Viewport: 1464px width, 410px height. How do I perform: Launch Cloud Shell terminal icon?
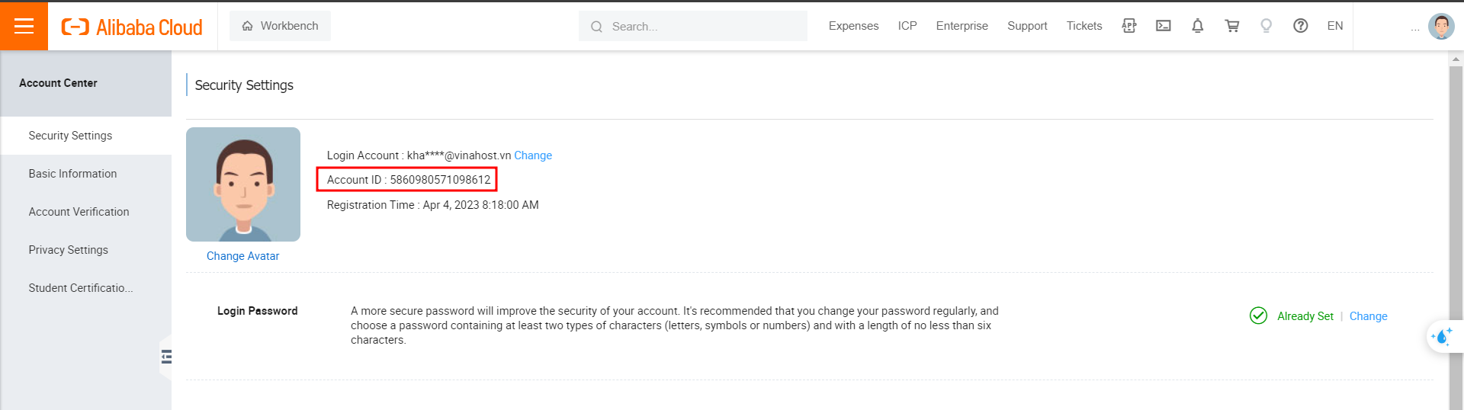click(x=1163, y=26)
